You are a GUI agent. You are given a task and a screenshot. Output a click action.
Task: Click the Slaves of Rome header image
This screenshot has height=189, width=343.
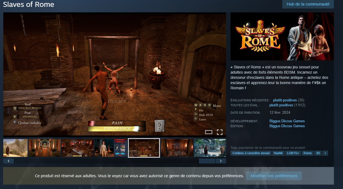(x=282, y=36)
